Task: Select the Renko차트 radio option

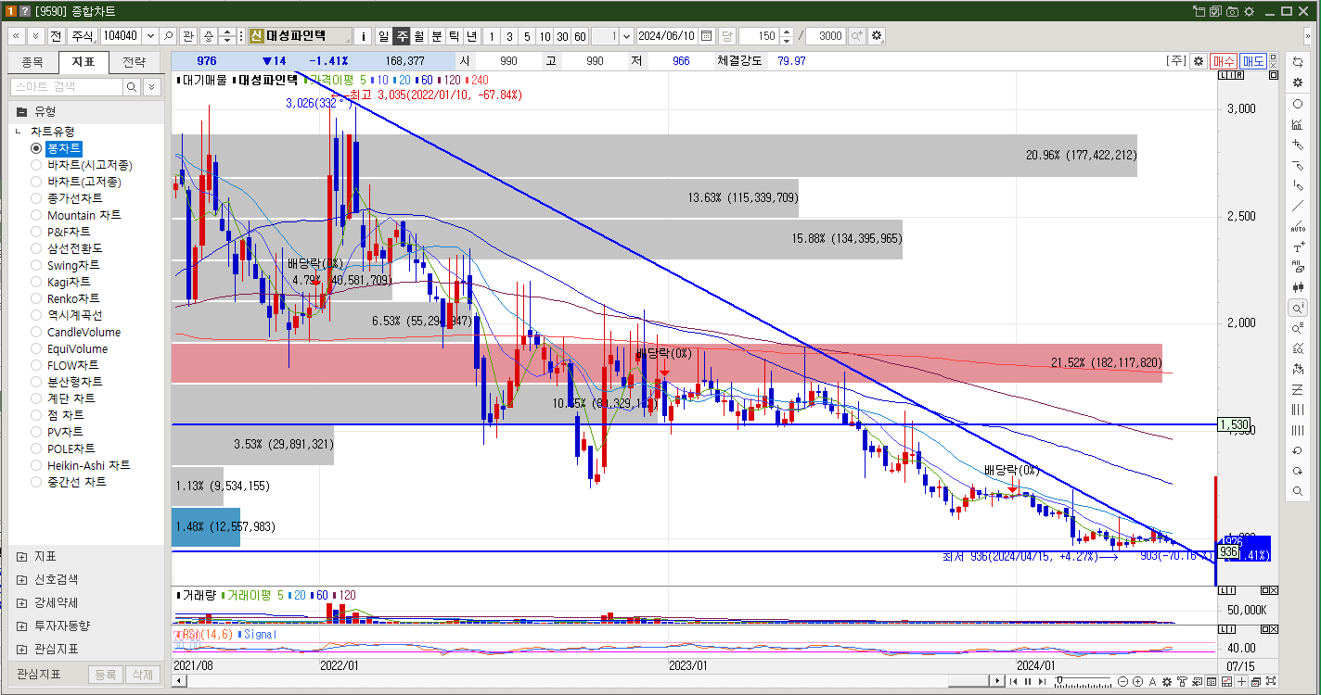Action: (x=37, y=298)
